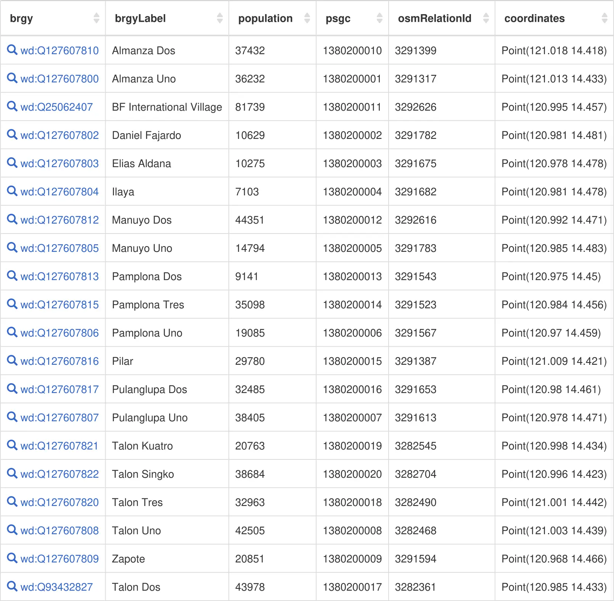Screen dimensions: 614x601
Task: Click magnifier icon beside wd:Q127607812
Action: click(12, 219)
